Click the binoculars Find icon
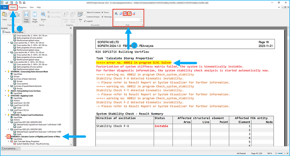Image resolution: width=290 pixels, height=156 pixels. pyautogui.click(x=116, y=14)
